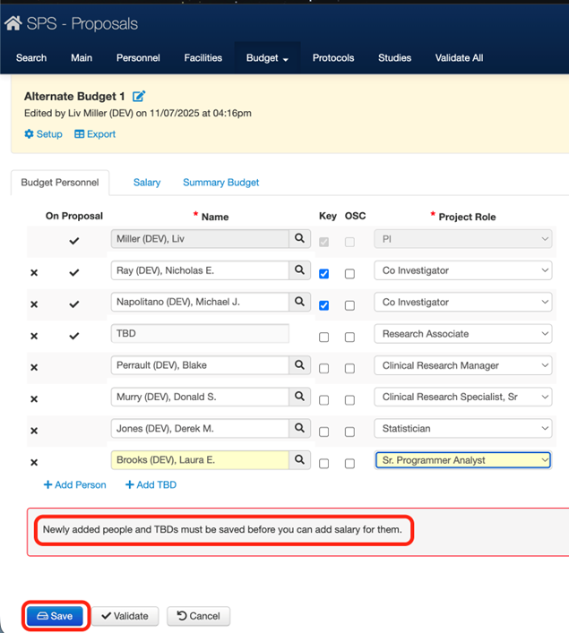Enable OSC checkbox for Ray (DEV), Nicholas E.
569x633 pixels.
tap(349, 274)
